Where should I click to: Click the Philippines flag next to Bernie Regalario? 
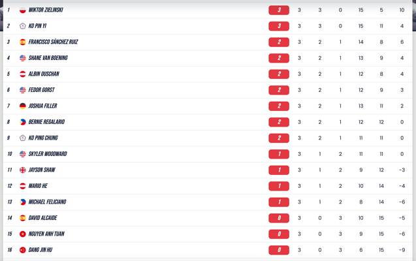tap(23, 122)
